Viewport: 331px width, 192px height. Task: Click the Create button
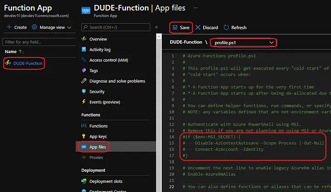(x=17, y=28)
